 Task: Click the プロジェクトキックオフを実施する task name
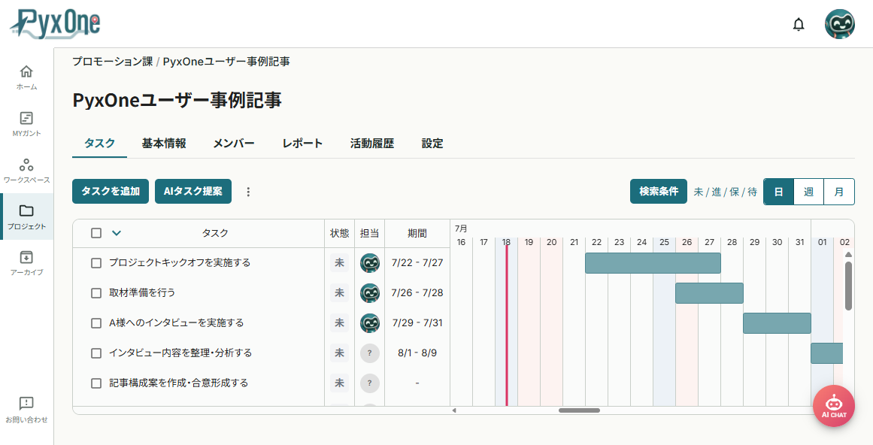coord(180,263)
